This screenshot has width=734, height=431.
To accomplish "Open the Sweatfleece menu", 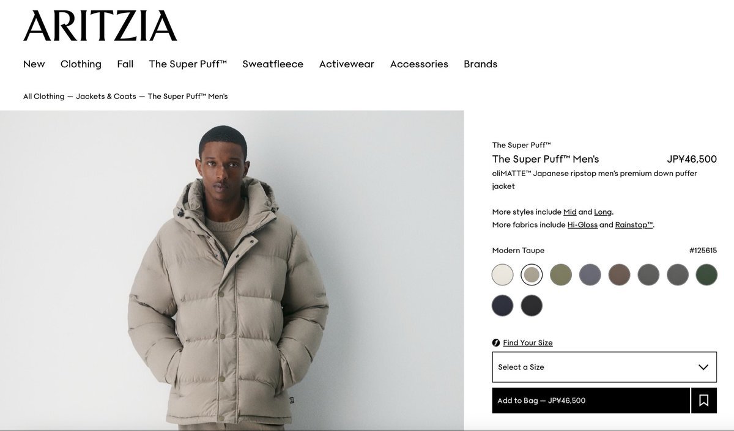I will click(x=273, y=64).
